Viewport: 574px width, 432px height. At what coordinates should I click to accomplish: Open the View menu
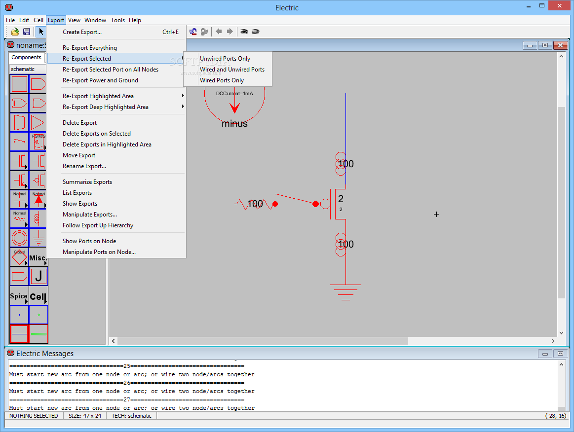pos(74,20)
